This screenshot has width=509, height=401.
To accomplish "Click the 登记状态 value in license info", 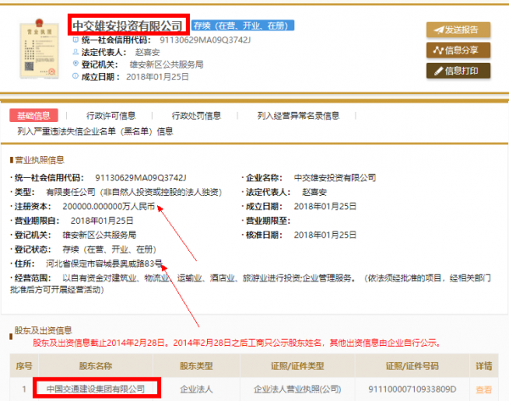I will (109, 249).
